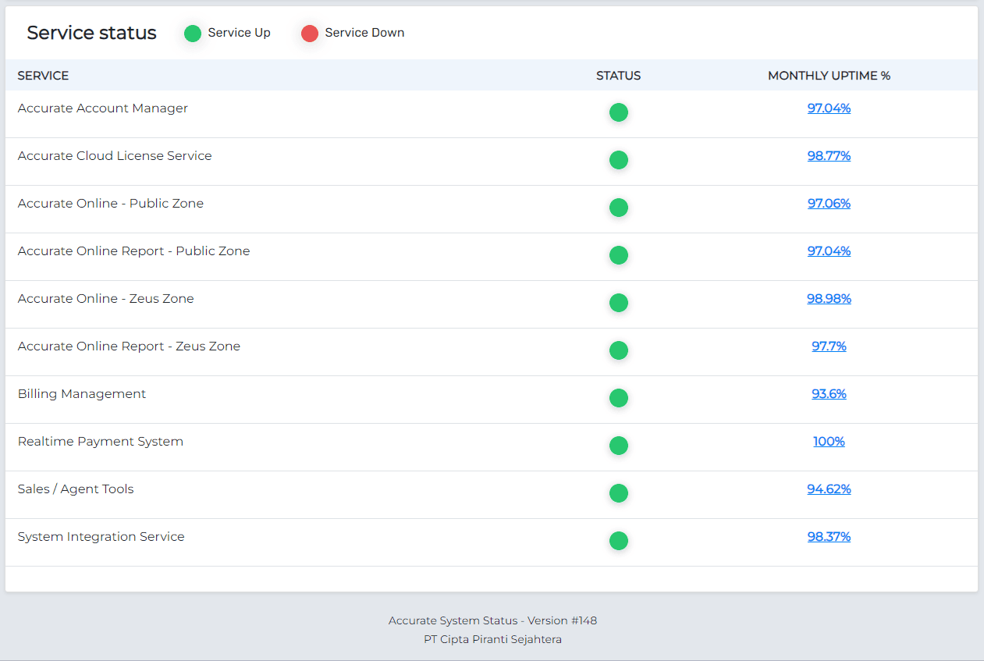Click Billing Management green status icon
The height and width of the screenshot is (661, 984).
(618, 398)
